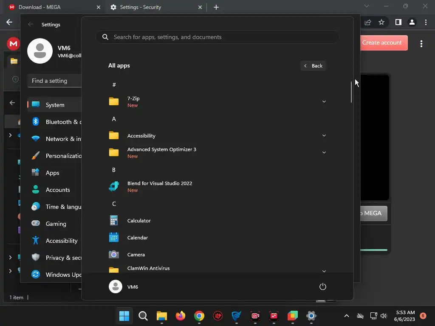
Task: Click the All apps scrollbar thumb
Action: click(x=351, y=92)
